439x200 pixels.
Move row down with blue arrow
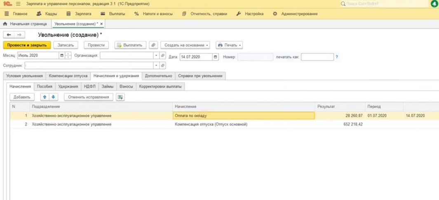(54, 97)
